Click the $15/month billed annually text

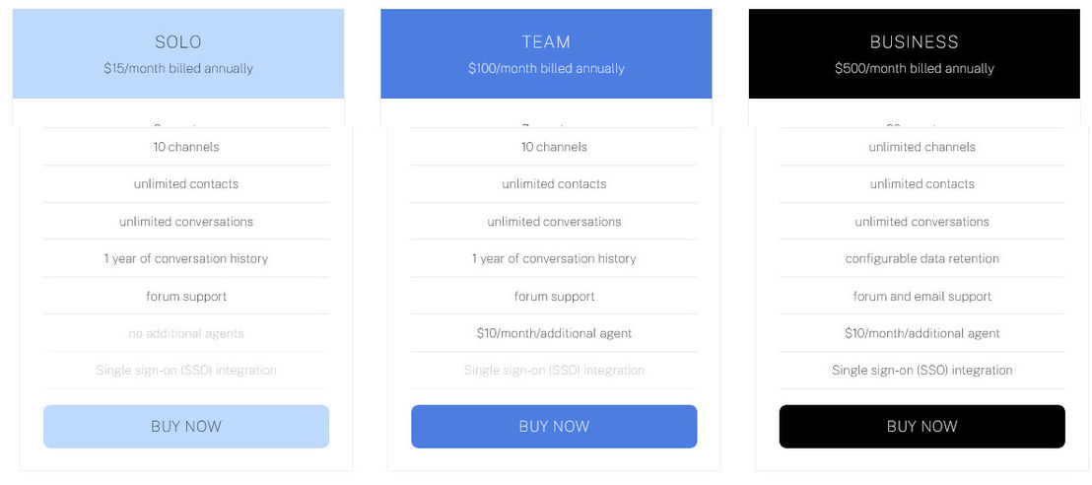[178, 68]
